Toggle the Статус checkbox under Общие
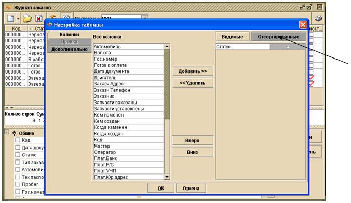 18,155
